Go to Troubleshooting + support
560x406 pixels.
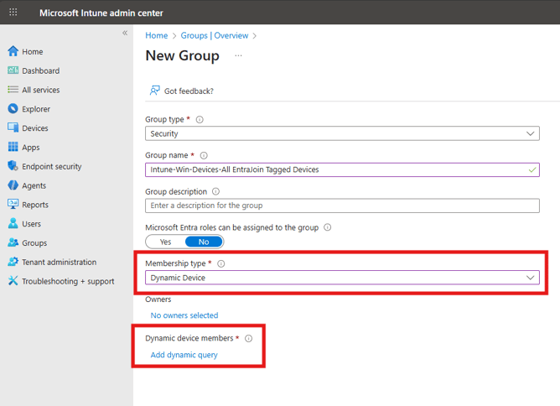[68, 281]
